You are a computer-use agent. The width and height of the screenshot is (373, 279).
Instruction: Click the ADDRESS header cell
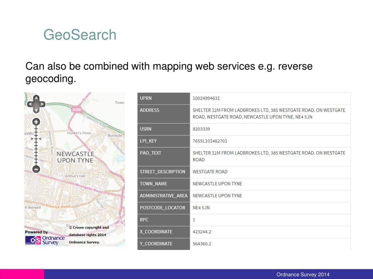(164, 114)
